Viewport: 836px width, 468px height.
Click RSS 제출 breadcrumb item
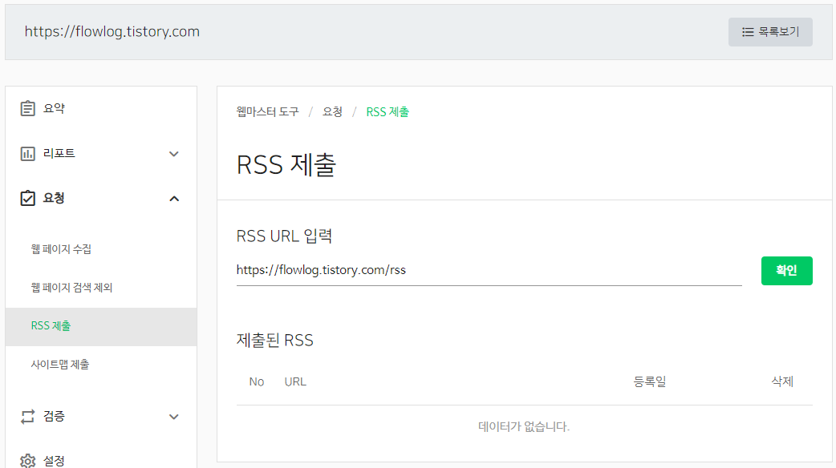coord(388,112)
